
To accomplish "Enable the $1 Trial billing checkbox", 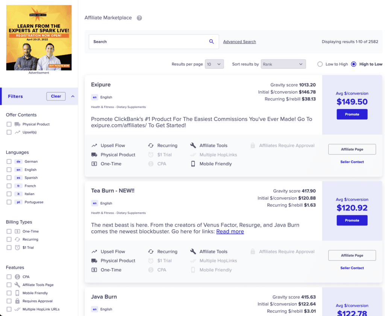I will (x=9, y=248).
